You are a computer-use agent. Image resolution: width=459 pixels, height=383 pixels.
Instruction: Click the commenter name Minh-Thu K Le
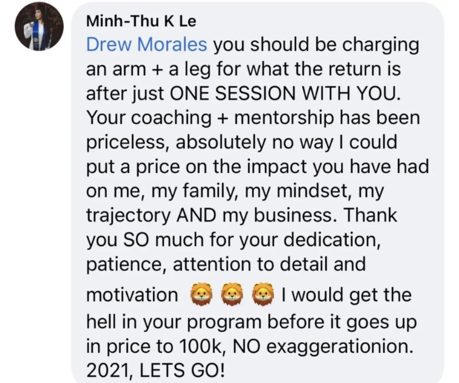[141, 21]
